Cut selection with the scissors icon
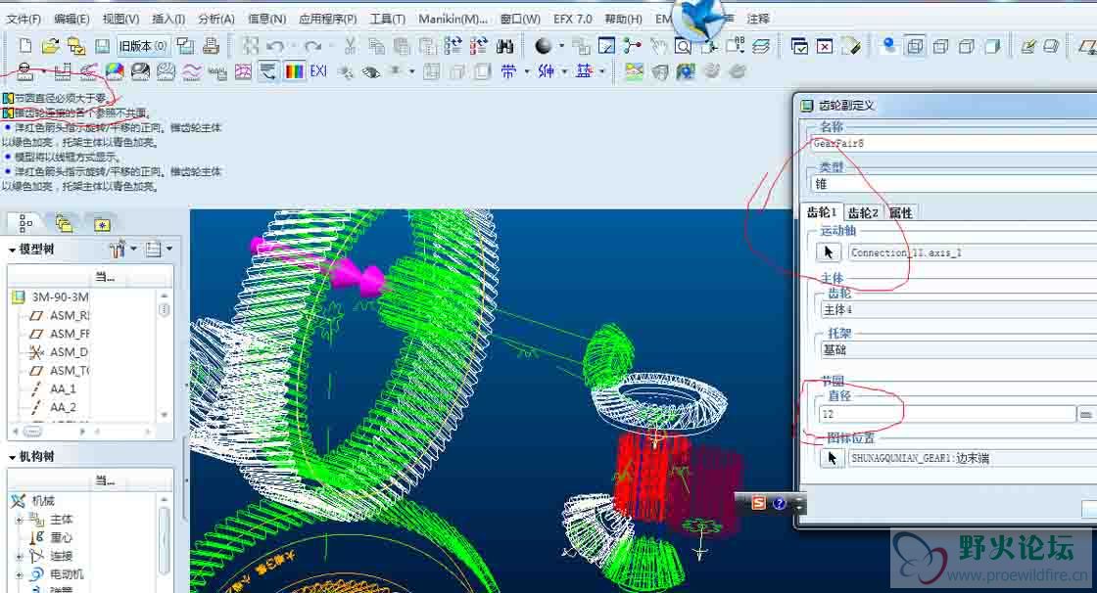 [x=350, y=46]
